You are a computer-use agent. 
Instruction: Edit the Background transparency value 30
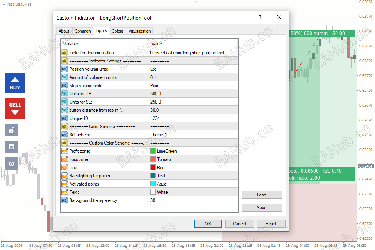point(193,200)
